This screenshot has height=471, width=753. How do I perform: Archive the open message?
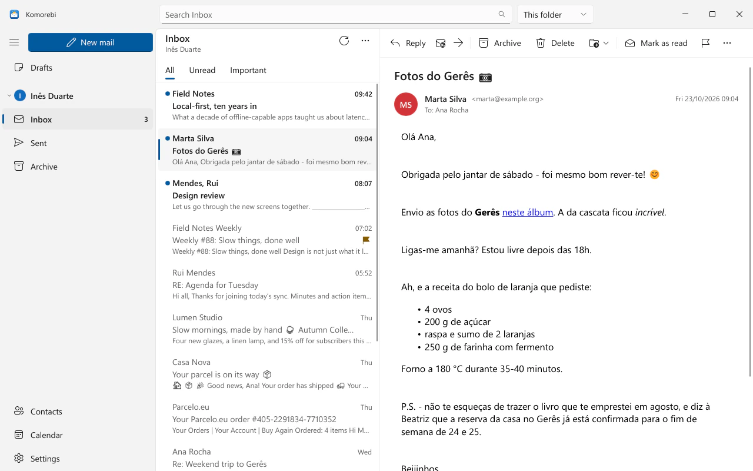coord(500,43)
